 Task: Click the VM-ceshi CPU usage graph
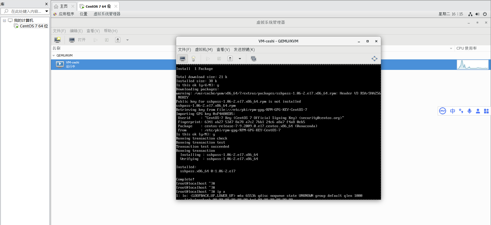tap(473, 65)
